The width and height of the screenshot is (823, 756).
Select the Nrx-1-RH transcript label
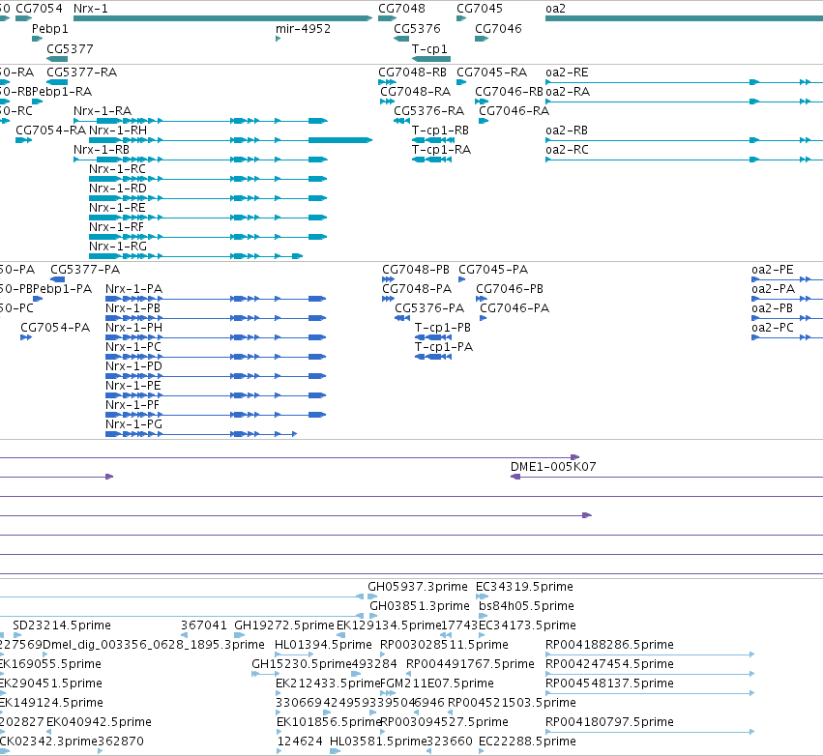point(118,131)
